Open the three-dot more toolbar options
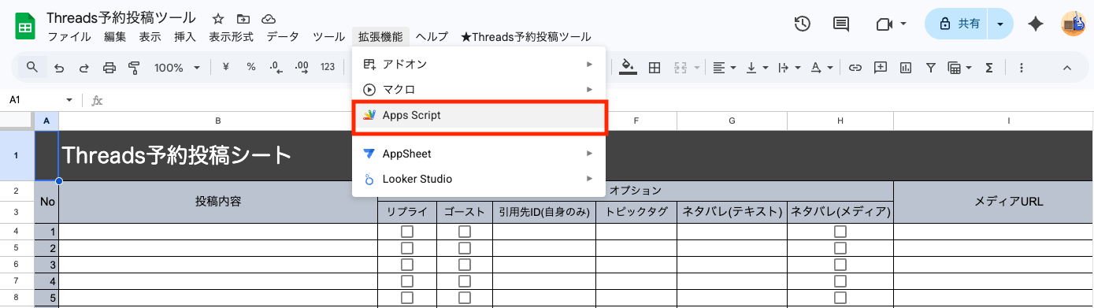The width and height of the screenshot is (1094, 308). pos(1022,68)
